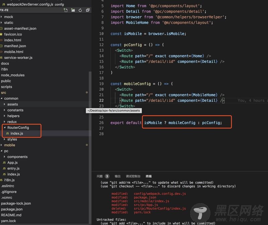Screen dimensions: 268x225
Task: Expand the redux folder
Action: 12,122
